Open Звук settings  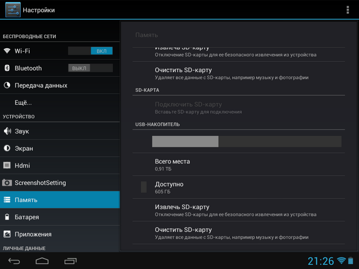click(60, 131)
